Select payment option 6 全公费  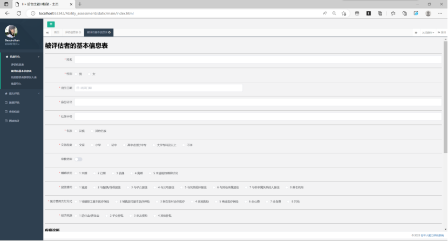[x=246, y=202]
